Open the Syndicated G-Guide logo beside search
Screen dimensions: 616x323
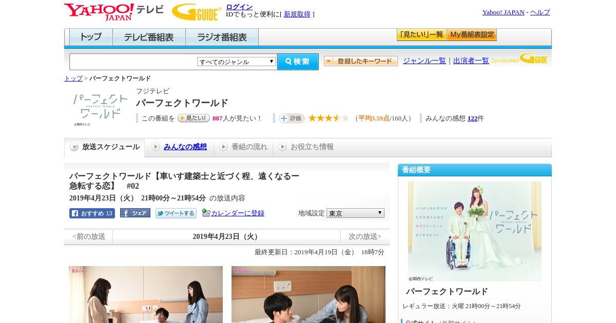[519, 59]
